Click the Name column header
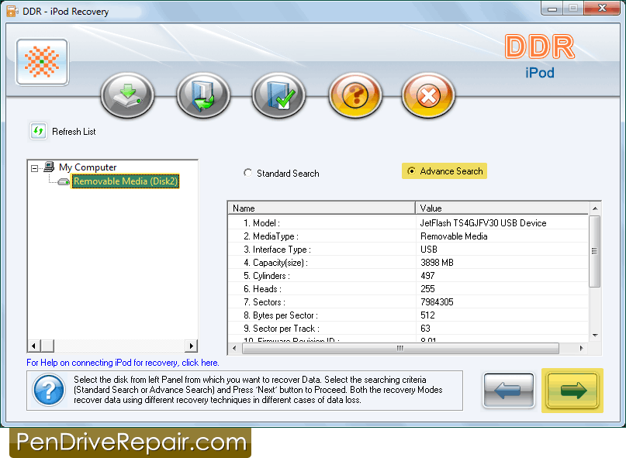 click(x=321, y=208)
